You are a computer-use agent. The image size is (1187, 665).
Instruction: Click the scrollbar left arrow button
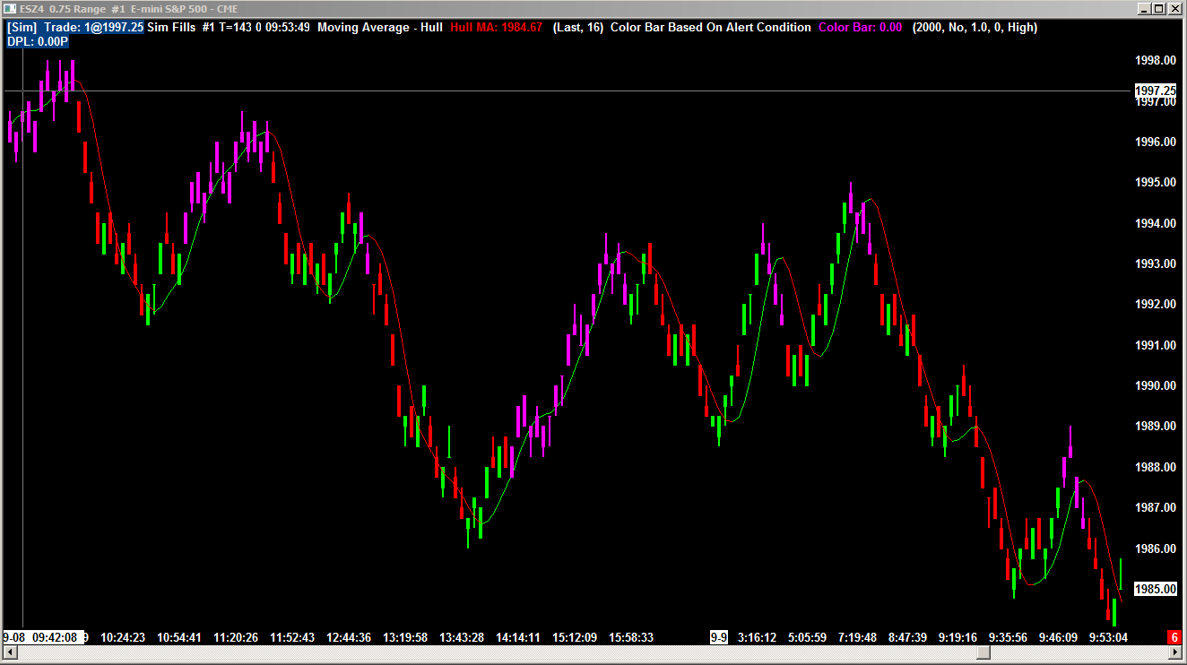pyautogui.click(x=10, y=653)
